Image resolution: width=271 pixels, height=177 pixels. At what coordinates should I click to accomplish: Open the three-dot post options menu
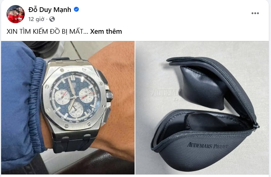[x=255, y=13]
